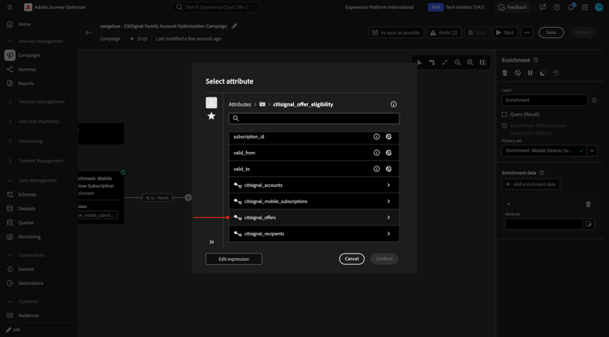Image resolution: width=609 pixels, height=337 pixels.
Task: Click the undo/redo path canvas icon
Action: [x=431, y=62]
